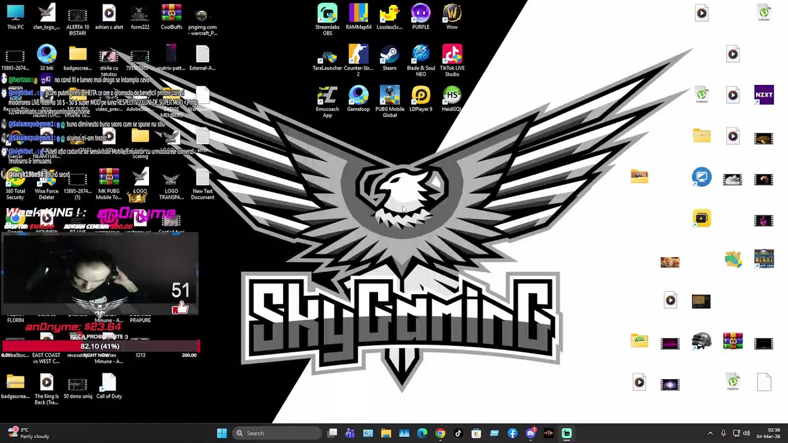Select the PUBG Mobile Global icon
This screenshot has width=788, height=443.
coord(389,102)
